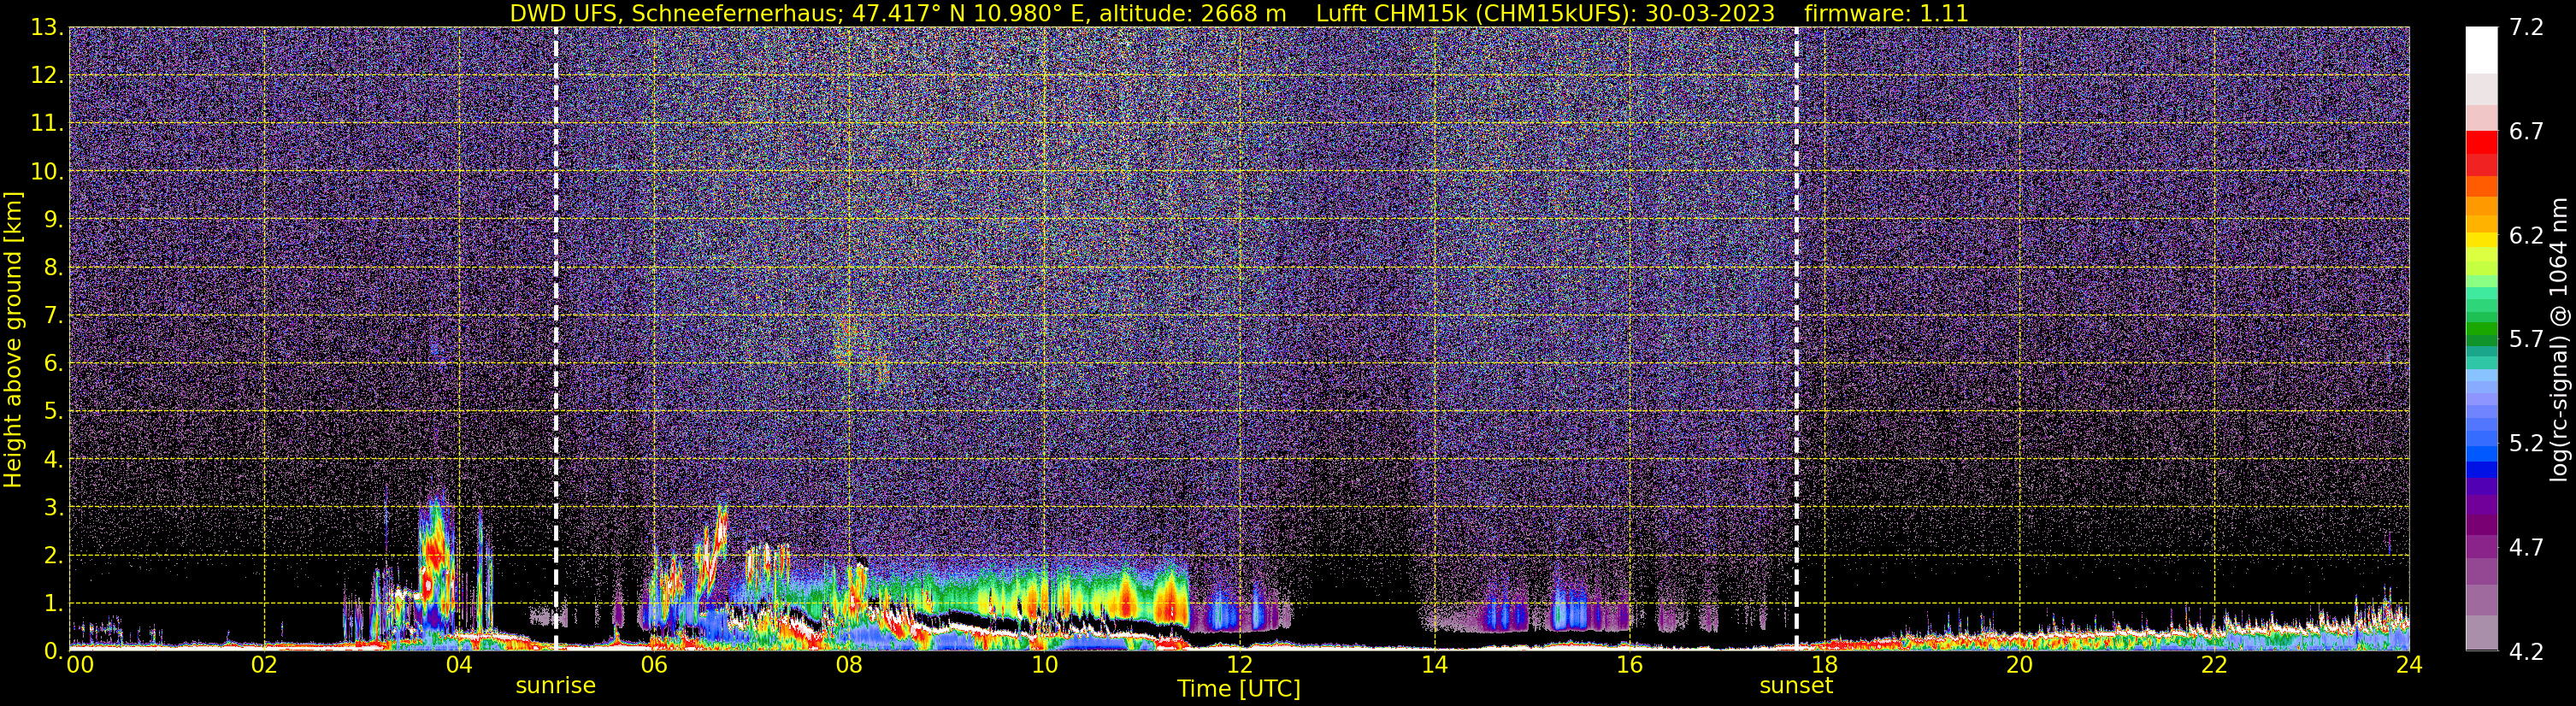Click the '5.7' colorbar value
Viewport: 2576px width, 706px height.
tap(2526, 340)
